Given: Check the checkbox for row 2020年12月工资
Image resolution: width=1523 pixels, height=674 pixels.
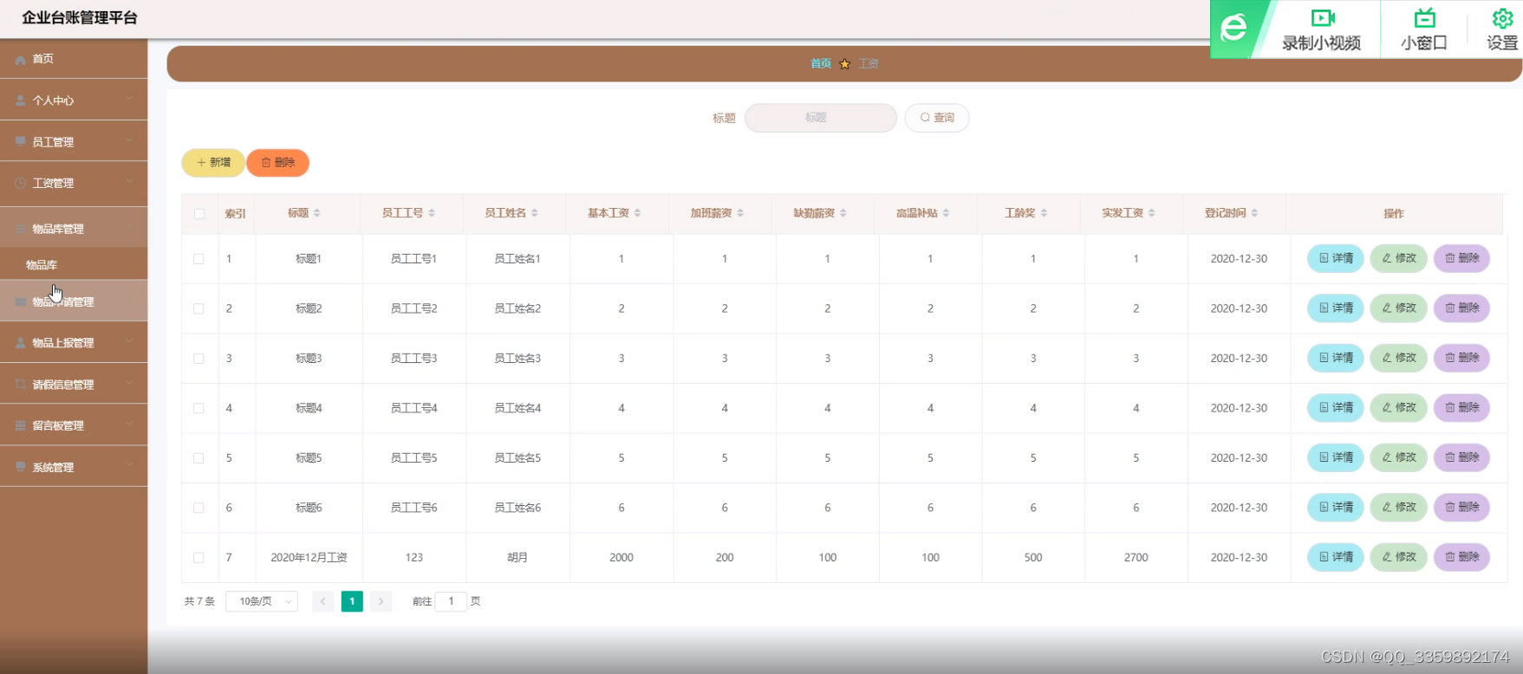Looking at the screenshot, I should [x=199, y=558].
